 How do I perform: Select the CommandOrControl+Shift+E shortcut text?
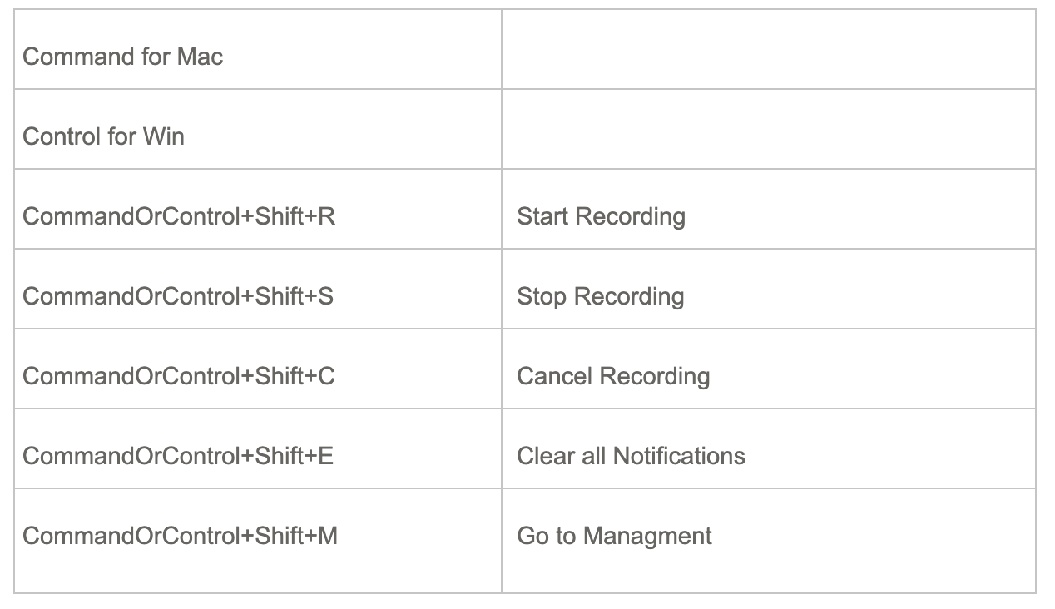[x=178, y=456]
